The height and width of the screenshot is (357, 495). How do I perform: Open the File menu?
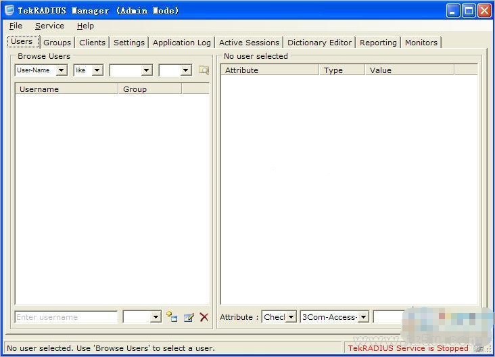16,26
